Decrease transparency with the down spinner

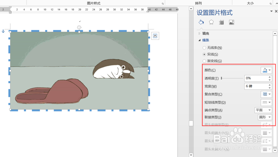pos(270,80)
